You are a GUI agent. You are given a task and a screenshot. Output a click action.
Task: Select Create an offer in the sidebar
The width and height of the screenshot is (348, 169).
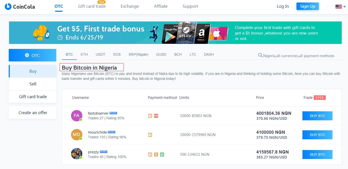tap(33, 113)
